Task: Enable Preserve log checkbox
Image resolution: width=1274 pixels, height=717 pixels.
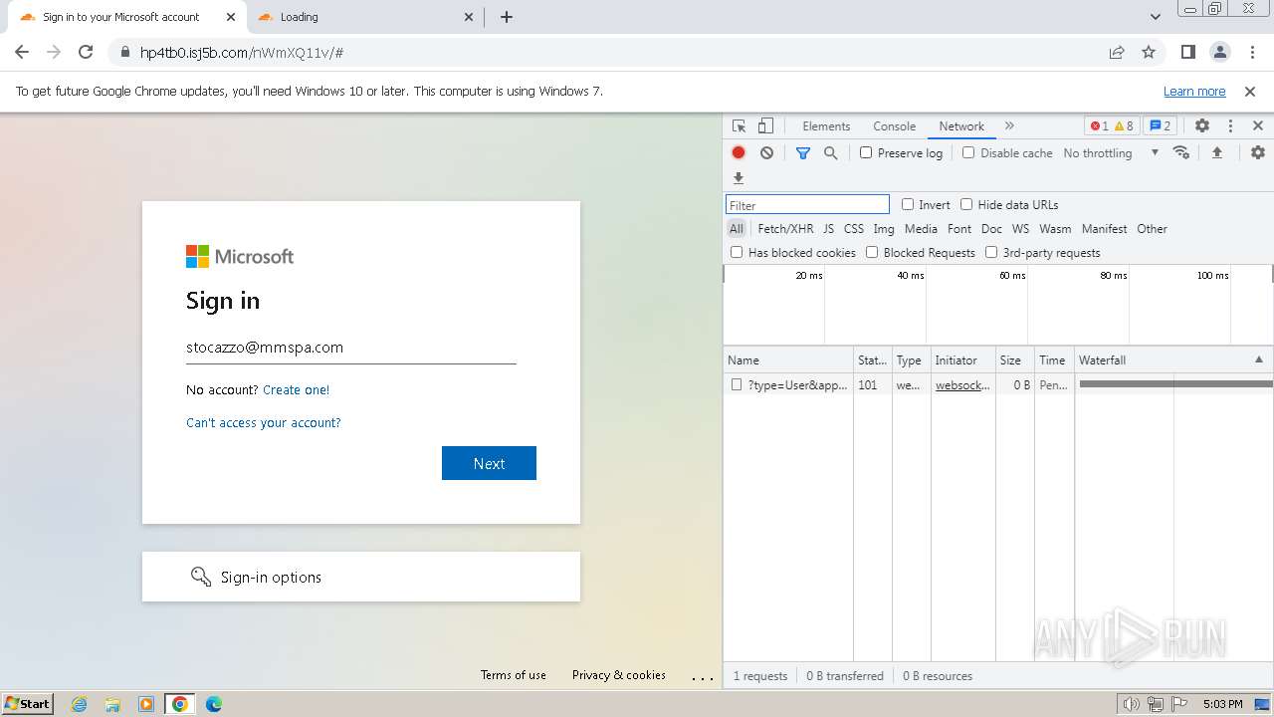Action: (866, 152)
